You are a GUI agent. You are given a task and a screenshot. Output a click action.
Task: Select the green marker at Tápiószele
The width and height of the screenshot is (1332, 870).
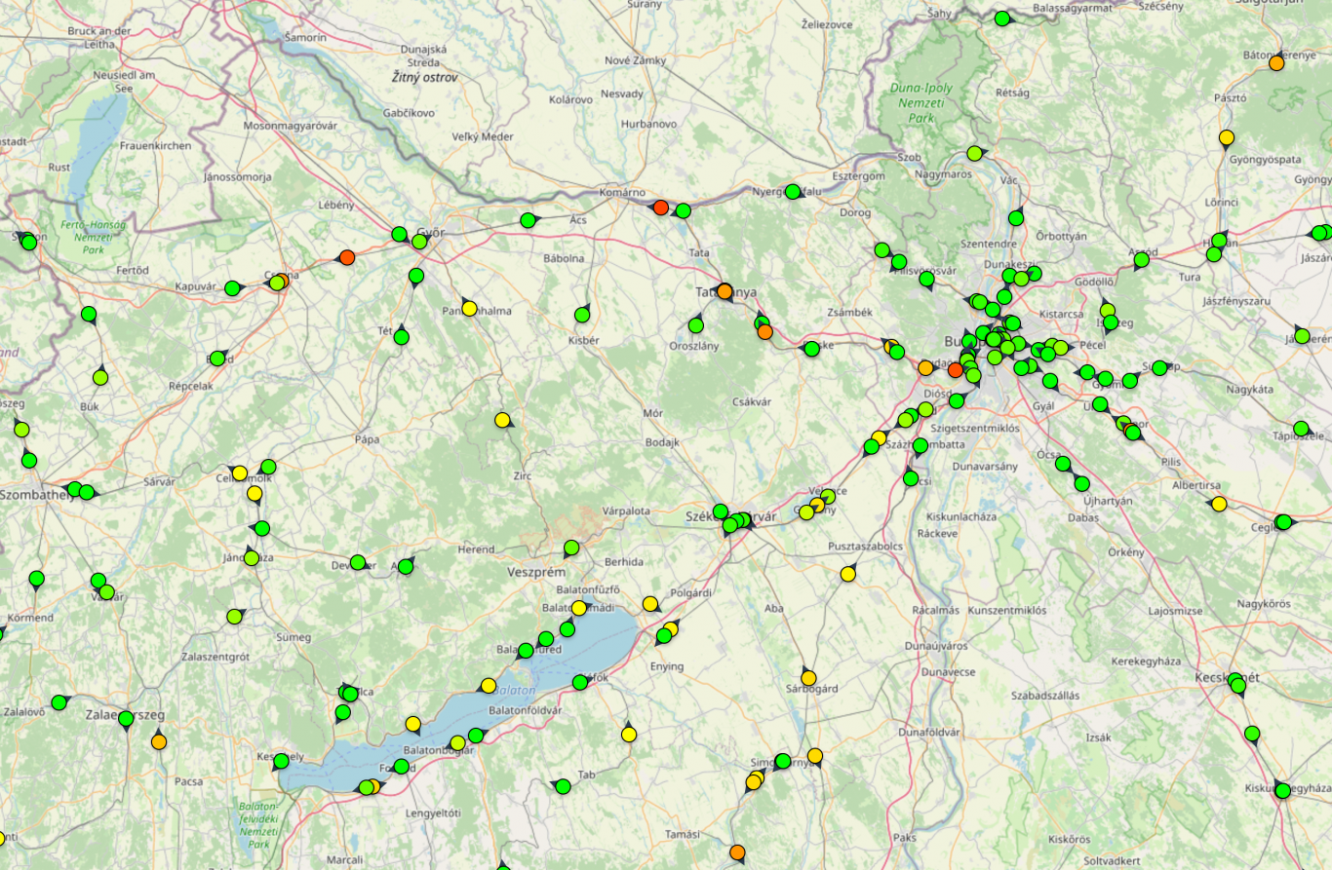coord(1301,429)
